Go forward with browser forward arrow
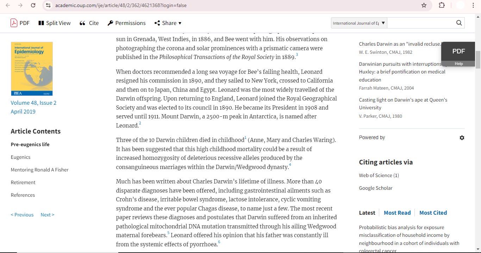The height and width of the screenshot is (253, 481). pos(20,5)
